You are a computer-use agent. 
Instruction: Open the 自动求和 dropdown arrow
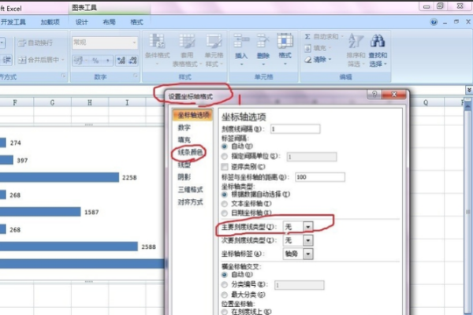342,36
